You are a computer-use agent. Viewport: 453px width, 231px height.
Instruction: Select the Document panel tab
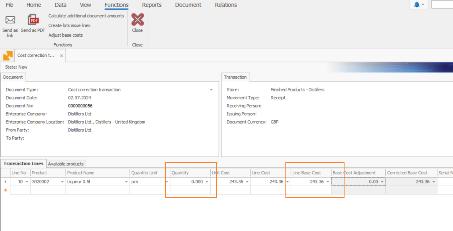[13, 77]
